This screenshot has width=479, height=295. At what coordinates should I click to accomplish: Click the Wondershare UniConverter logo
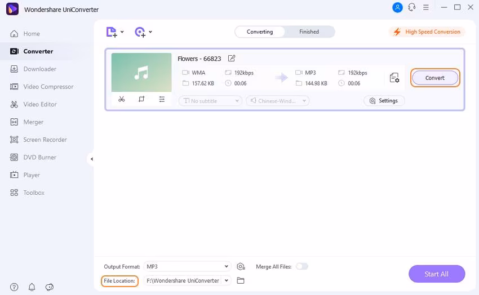coord(12,9)
